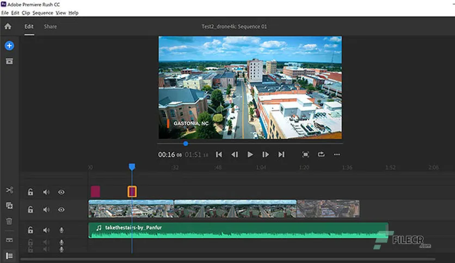This screenshot has width=455, height=263.
Task: Mute the main video track audio
Action: pyautogui.click(x=46, y=209)
